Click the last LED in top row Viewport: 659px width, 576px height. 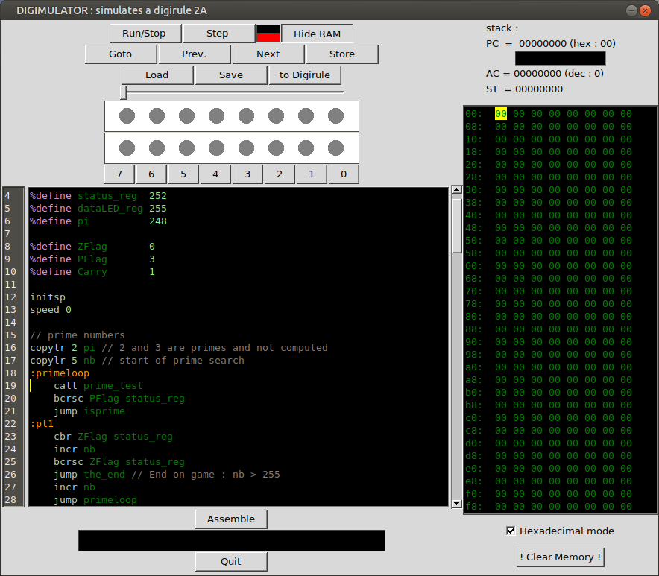[x=335, y=116]
